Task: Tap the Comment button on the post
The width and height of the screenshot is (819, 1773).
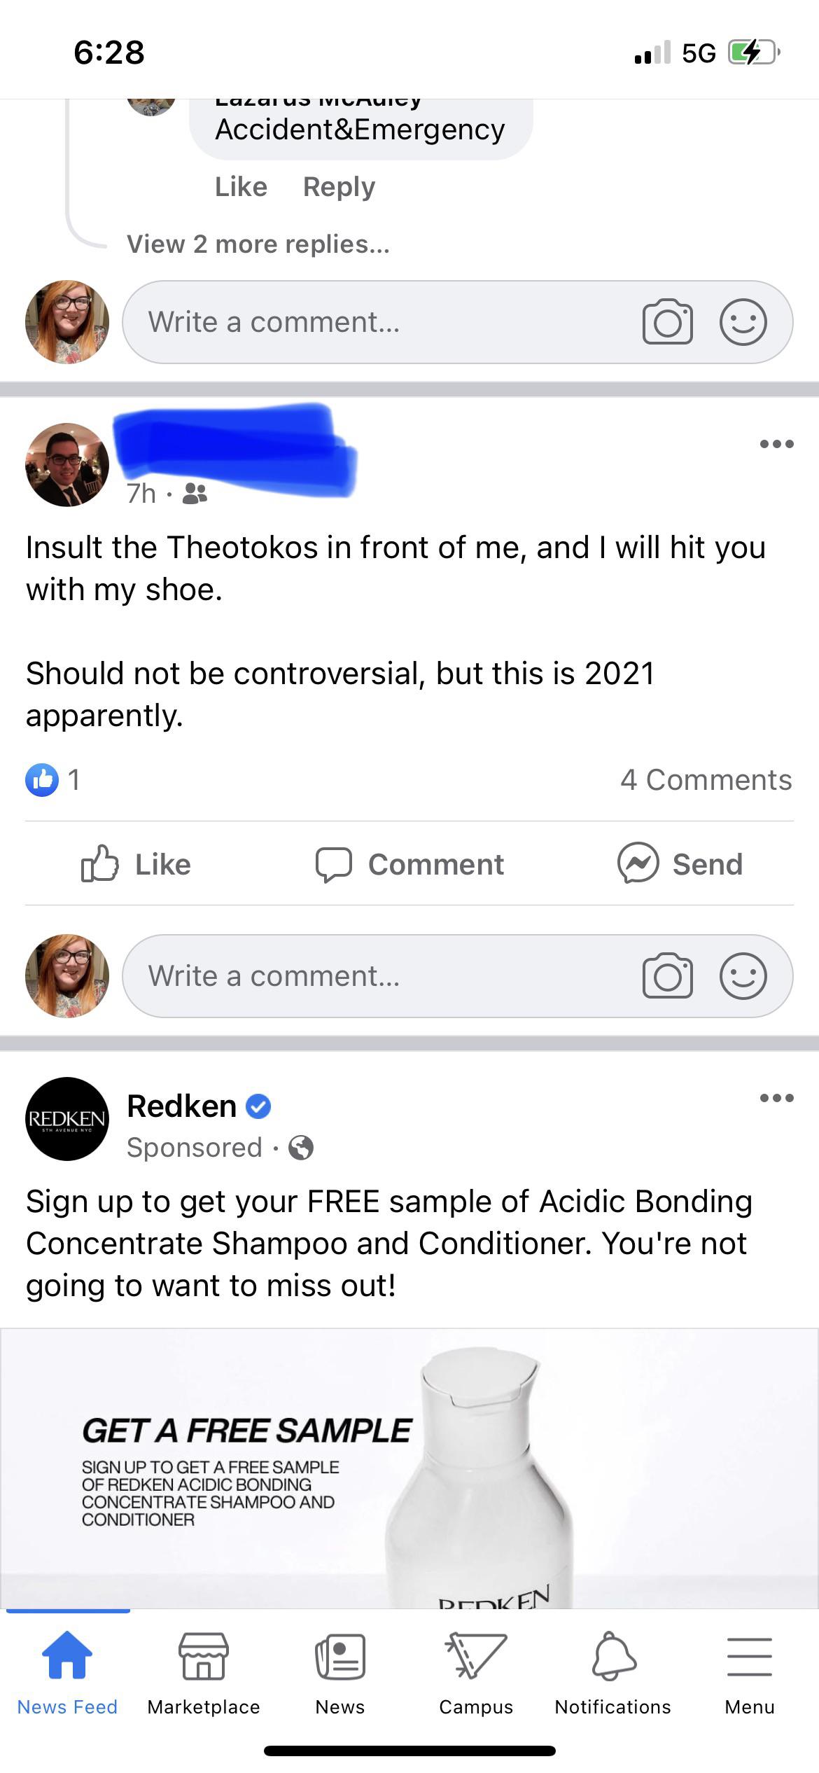Action: pyautogui.click(x=410, y=864)
